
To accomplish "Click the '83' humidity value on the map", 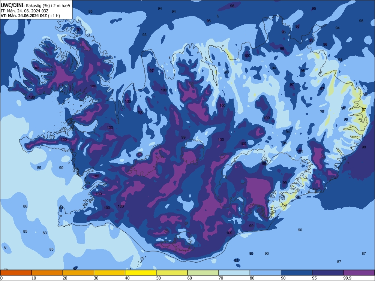I will tap(45, 233).
